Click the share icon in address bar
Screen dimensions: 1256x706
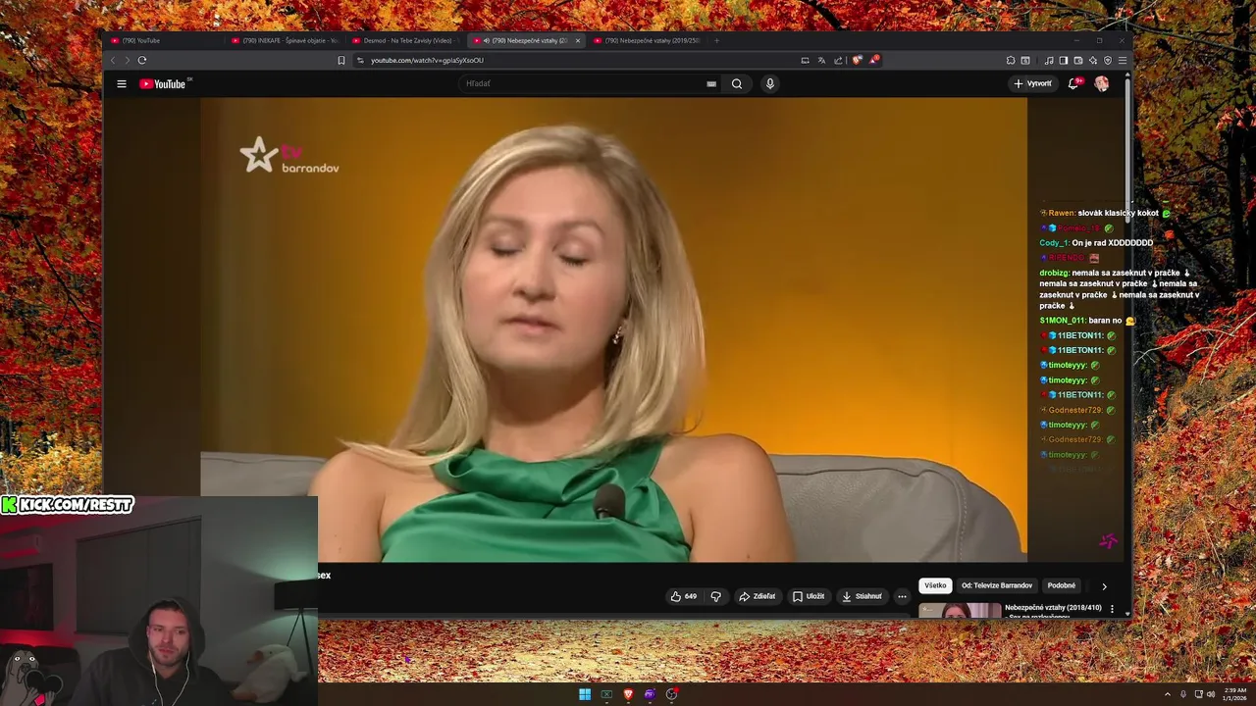coord(838,60)
